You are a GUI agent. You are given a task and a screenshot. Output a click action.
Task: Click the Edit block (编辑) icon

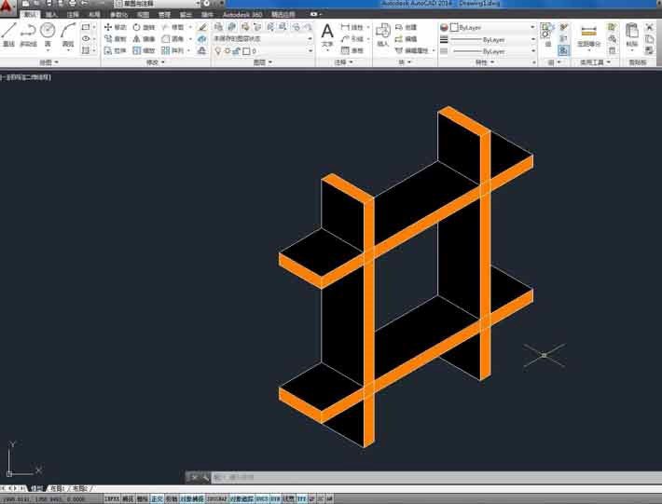[x=406, y=39]
